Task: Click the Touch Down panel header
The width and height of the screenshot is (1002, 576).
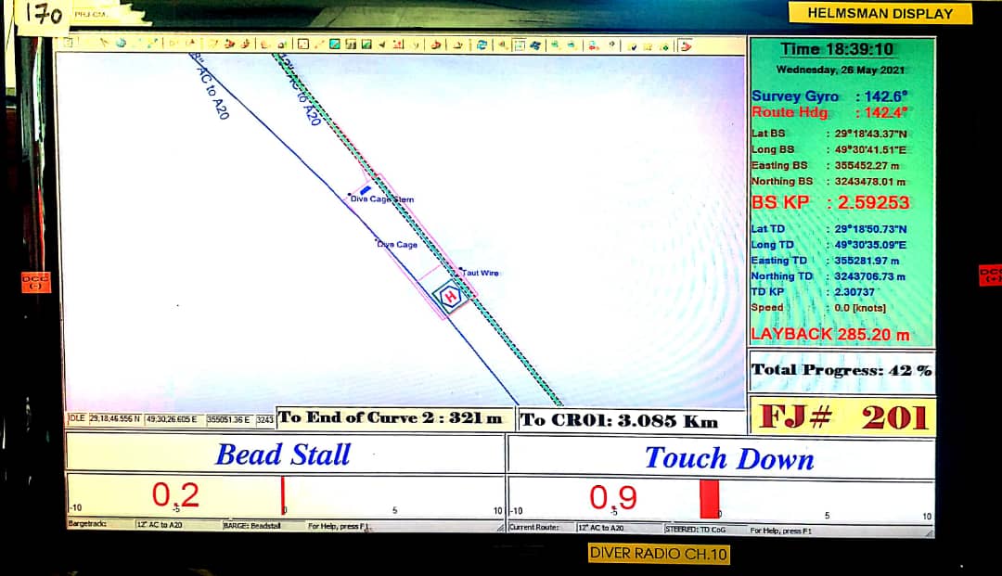Action: pos(728,457)
